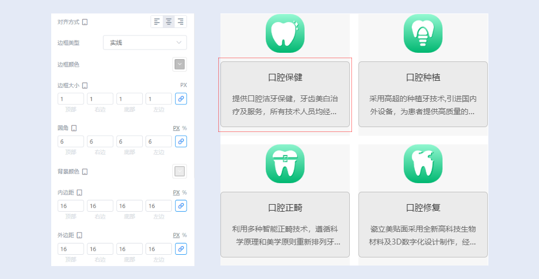Select the left align icon
This screenshot has height=279, width=539.
(x=157, y=22)
